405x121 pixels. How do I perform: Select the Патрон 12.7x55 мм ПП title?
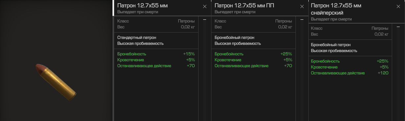point(244,6)
